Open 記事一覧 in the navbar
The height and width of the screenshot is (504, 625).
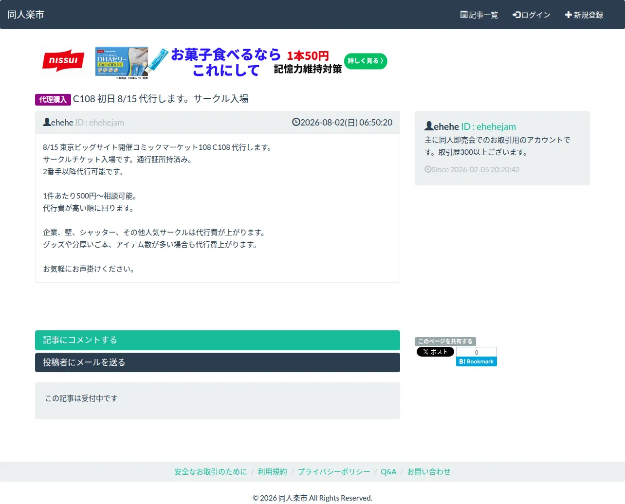(479, 15)
